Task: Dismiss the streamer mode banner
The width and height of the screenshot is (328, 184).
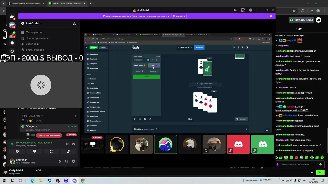Action: point(271,16)
